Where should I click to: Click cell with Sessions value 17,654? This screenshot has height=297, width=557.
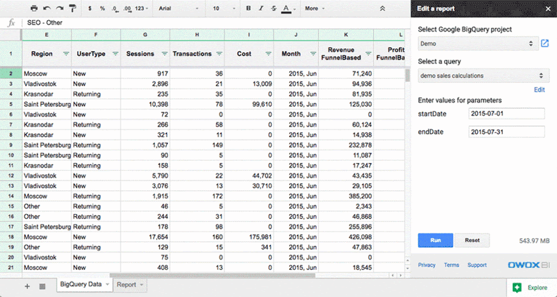(145, 237)
